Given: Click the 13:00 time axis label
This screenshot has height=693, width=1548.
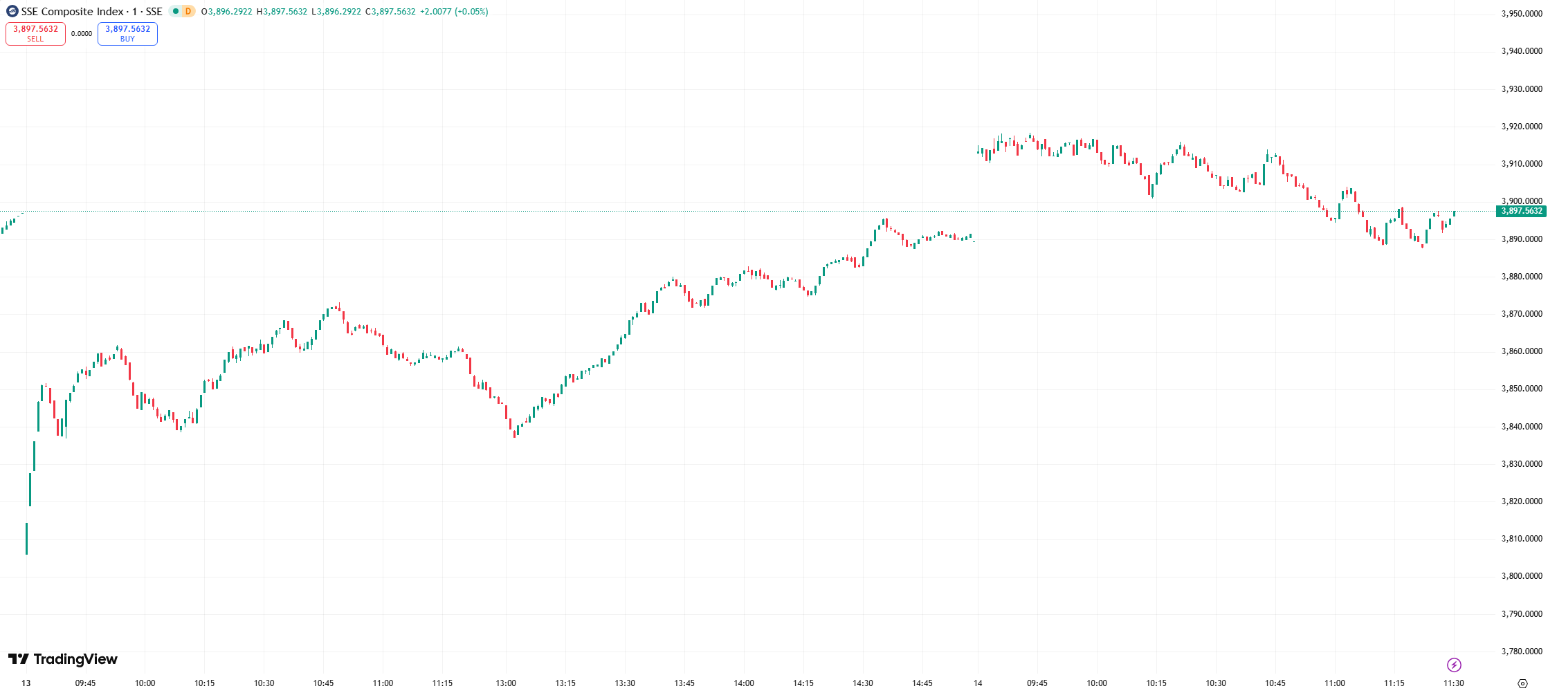Looking at the screenshot, I should coord(506,683).
